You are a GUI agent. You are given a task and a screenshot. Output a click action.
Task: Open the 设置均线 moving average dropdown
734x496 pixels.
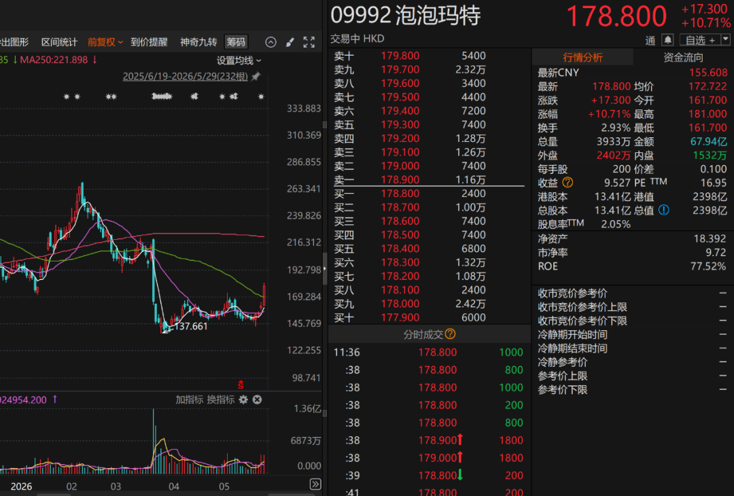point(239,60)
